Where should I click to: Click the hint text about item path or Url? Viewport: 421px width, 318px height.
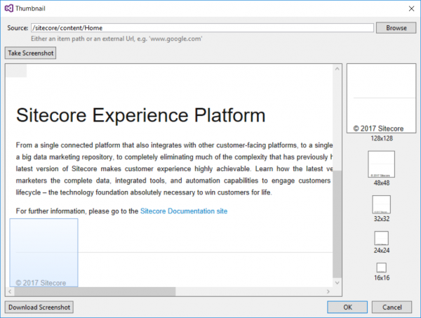[x=116, y=39]
